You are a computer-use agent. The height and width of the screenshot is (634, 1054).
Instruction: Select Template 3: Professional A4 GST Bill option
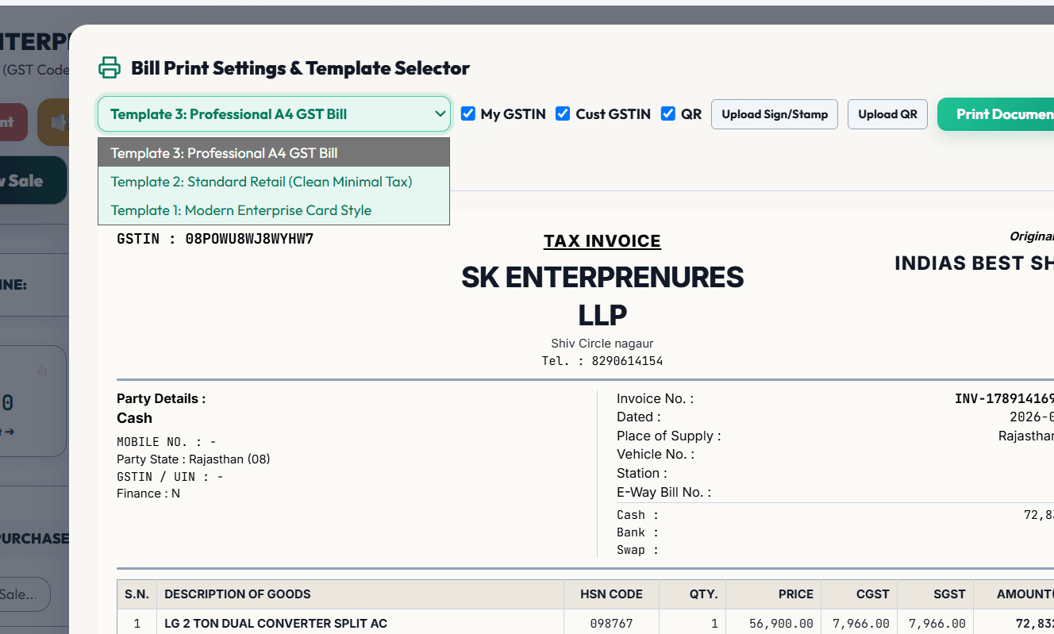point(274,152)
